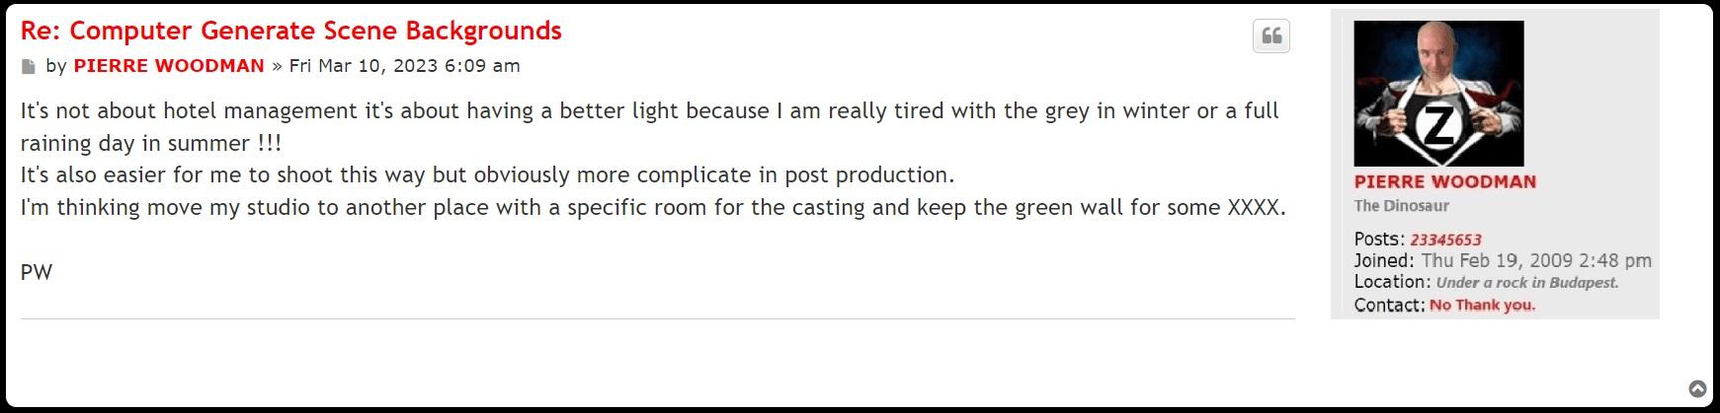This screenshot has width=1720, height=413.
Task: Click the "raining day in summer !!!" line
Action: coord(151,143)
